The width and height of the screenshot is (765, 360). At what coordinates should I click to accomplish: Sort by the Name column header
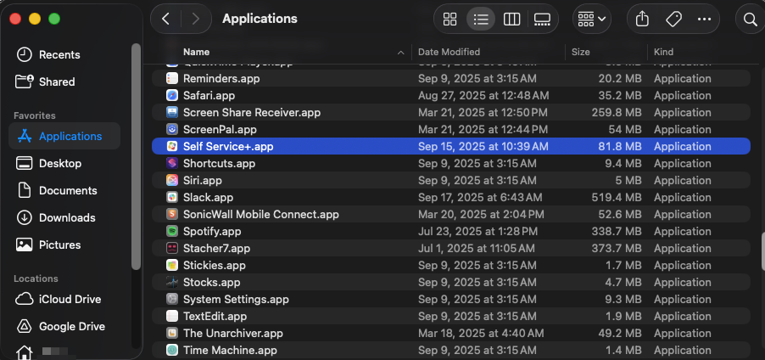point(196,52)
